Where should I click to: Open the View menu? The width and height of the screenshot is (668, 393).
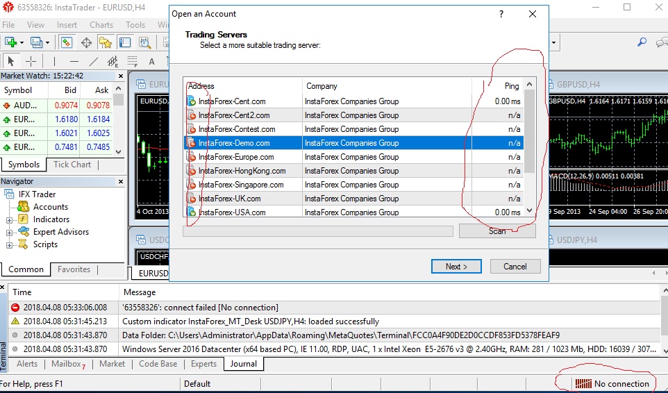pos(35,25)
